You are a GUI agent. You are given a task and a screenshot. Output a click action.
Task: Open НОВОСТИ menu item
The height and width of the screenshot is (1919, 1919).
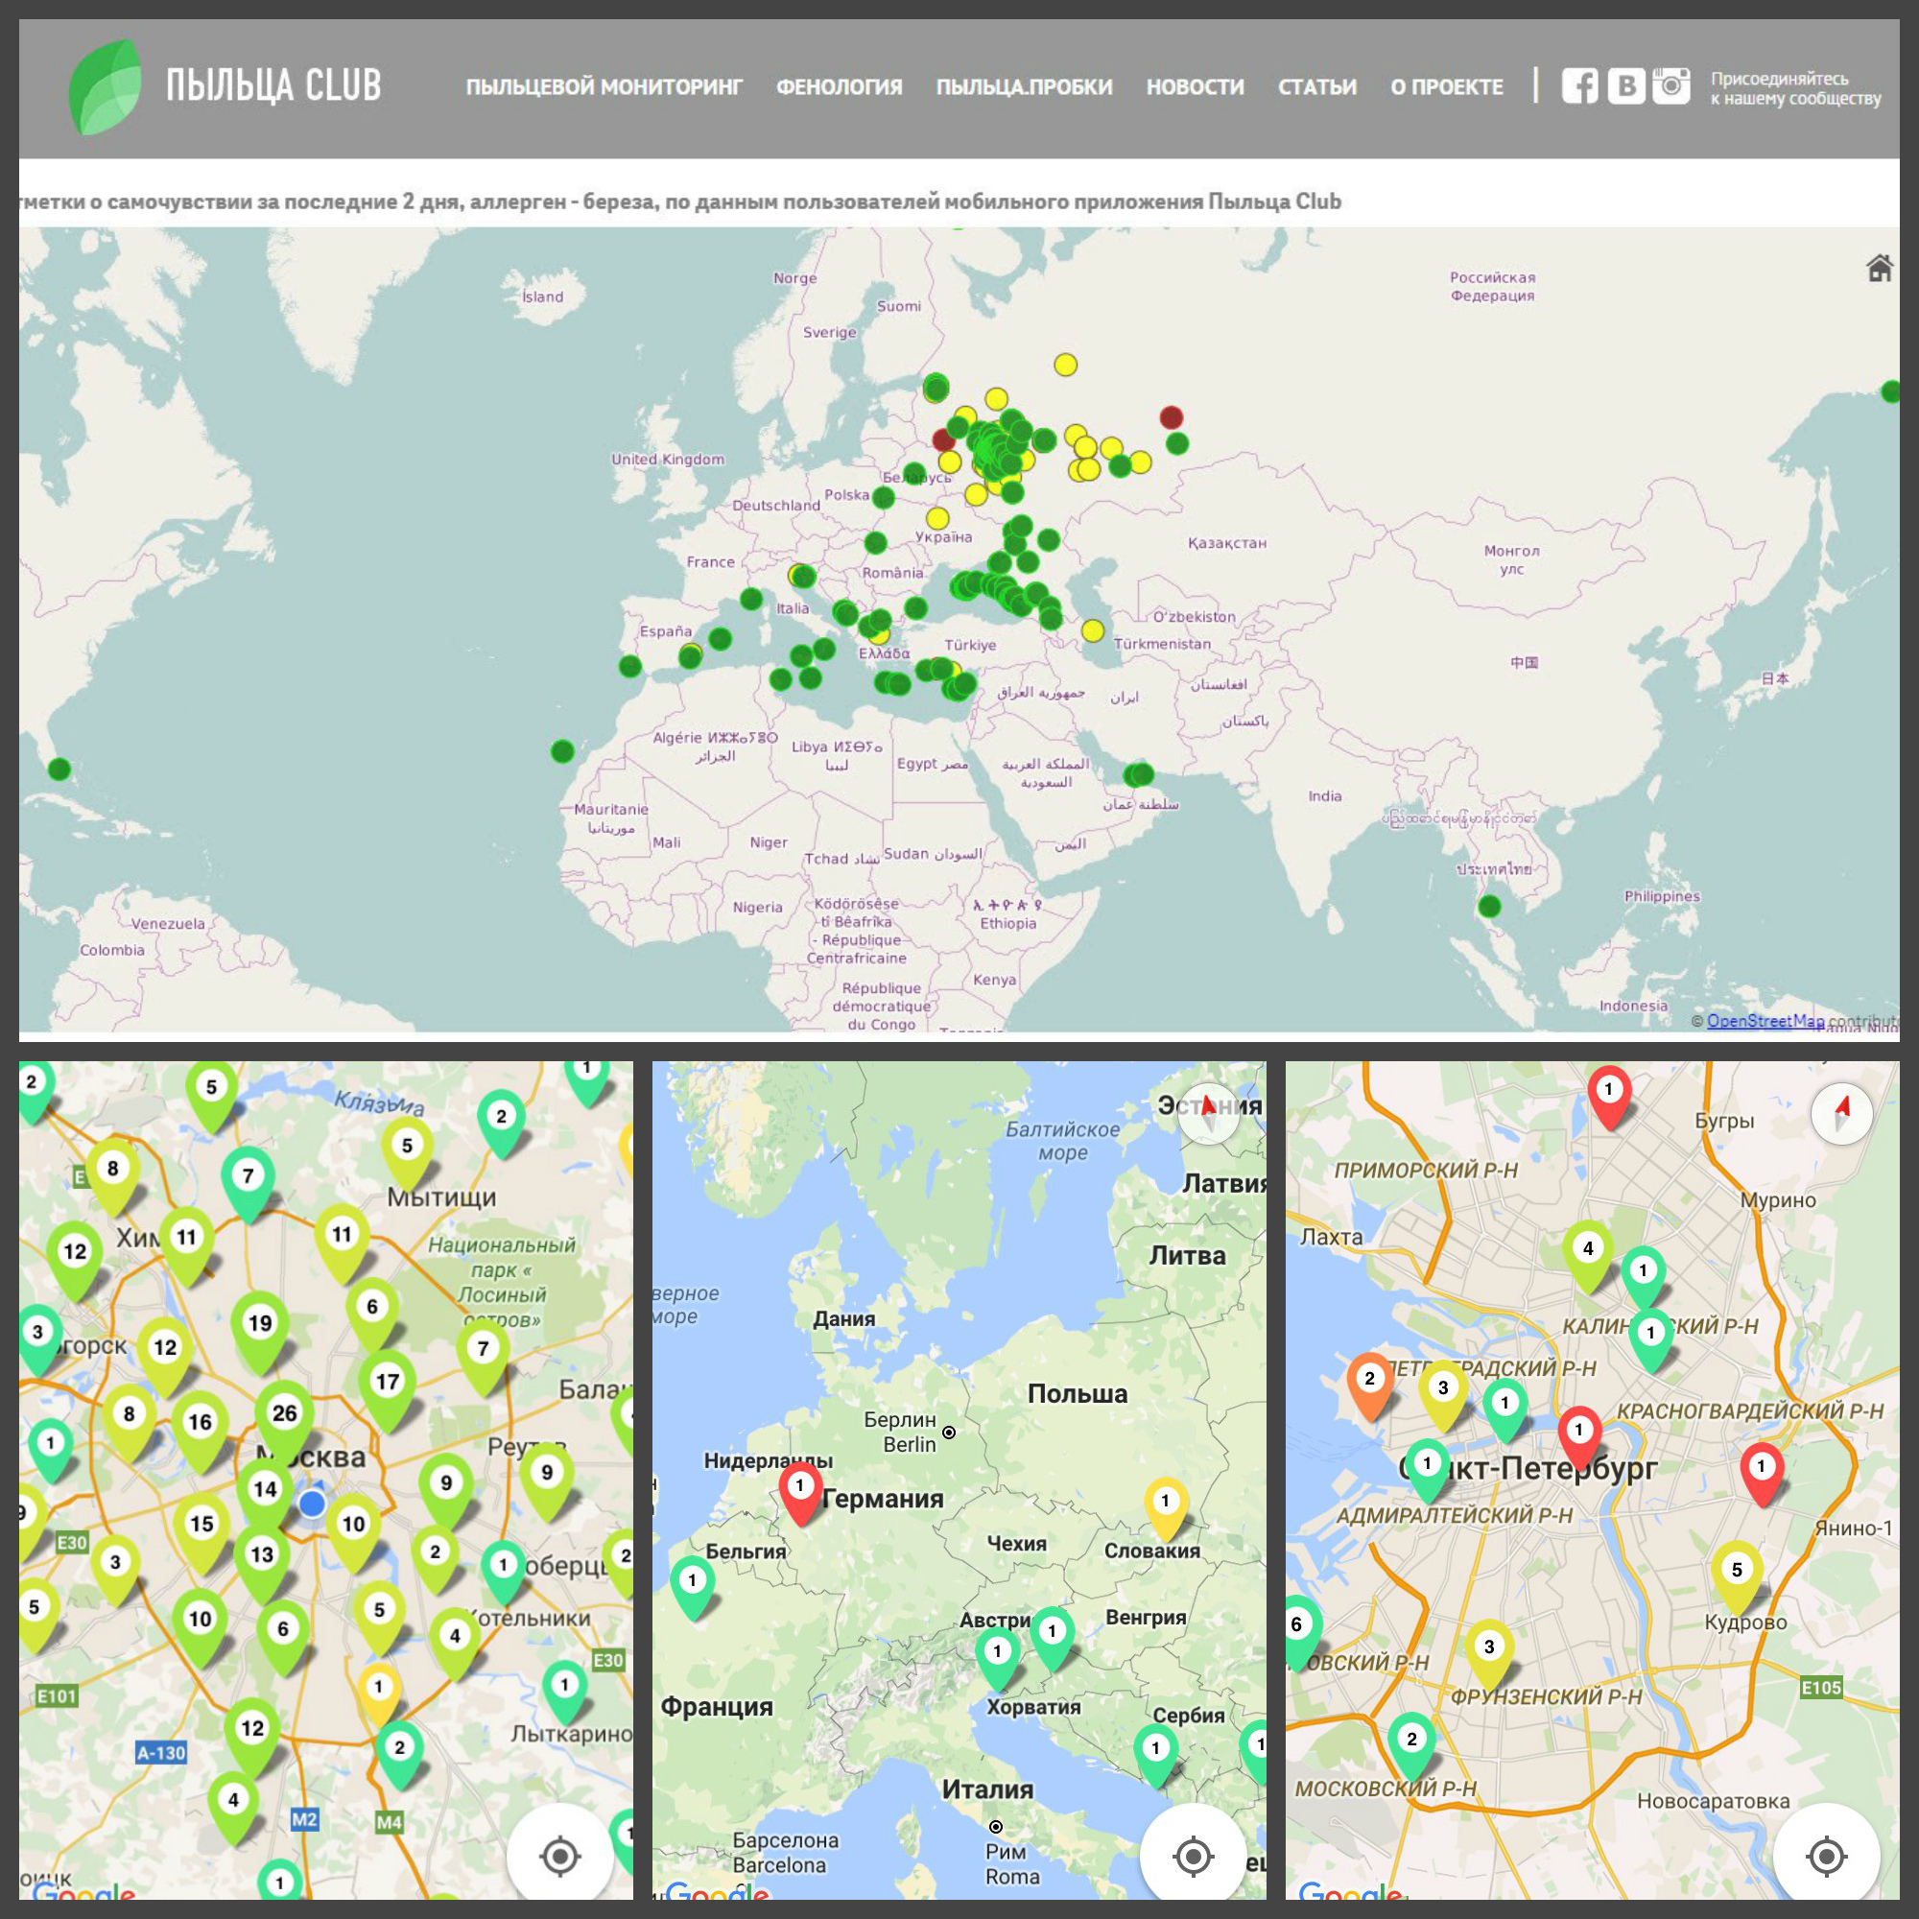(1195, 87)
